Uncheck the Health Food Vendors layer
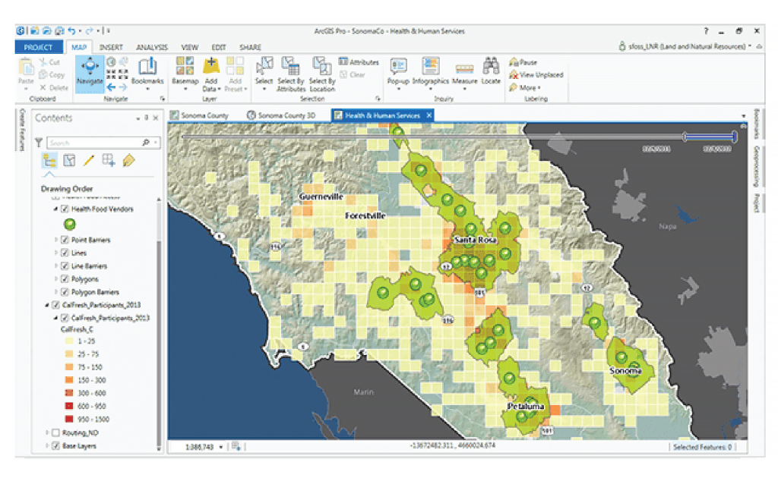 [65, 209]
